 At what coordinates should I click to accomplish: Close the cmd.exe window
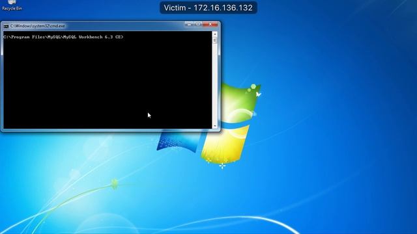[x=210, y=24]
